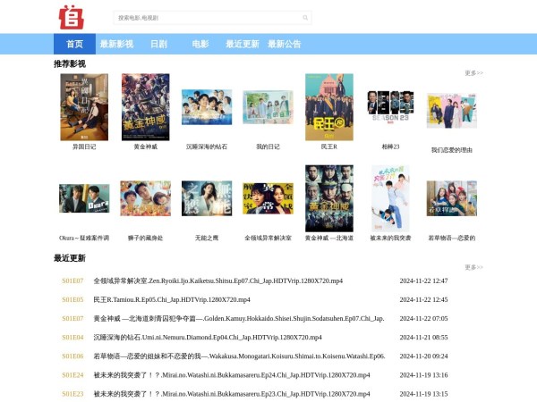The width and height of the screenshot is (537, 402).
Task: Open 被未来的我突袭 poster
Action: pos(390,198)
